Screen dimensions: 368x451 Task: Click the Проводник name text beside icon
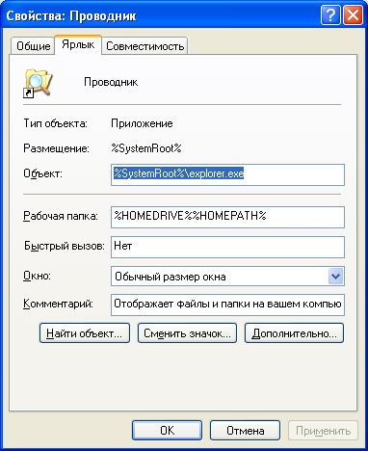[x=111, y=82]
